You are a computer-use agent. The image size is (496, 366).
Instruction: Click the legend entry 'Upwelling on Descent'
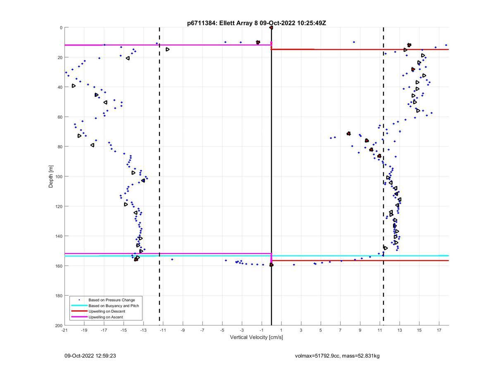107,311
